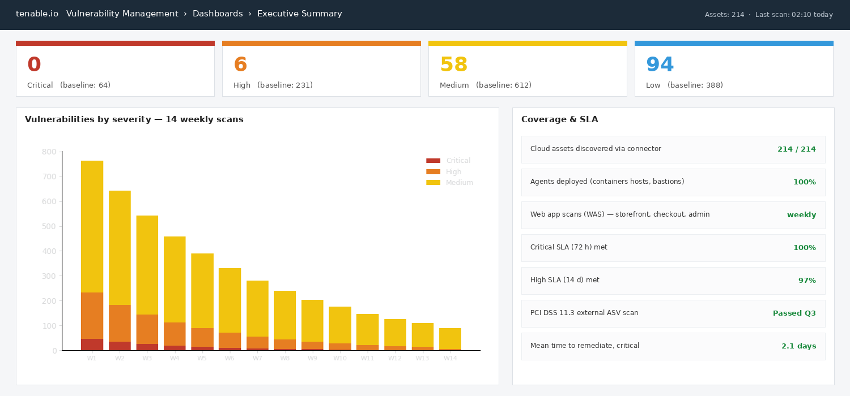Click the 'Assets: 214 · Last scan' status text
The image size is (850, 396).
769,15
